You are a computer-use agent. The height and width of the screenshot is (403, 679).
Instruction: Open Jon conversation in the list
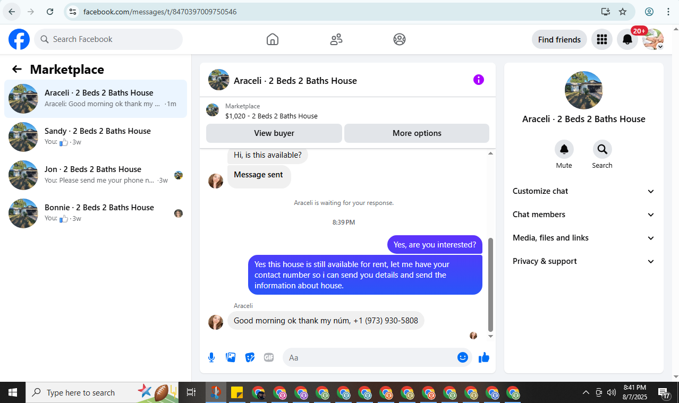(x=96, y=175)
